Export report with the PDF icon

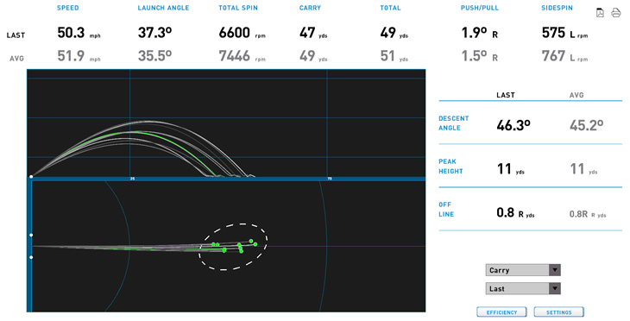point(600,13)
